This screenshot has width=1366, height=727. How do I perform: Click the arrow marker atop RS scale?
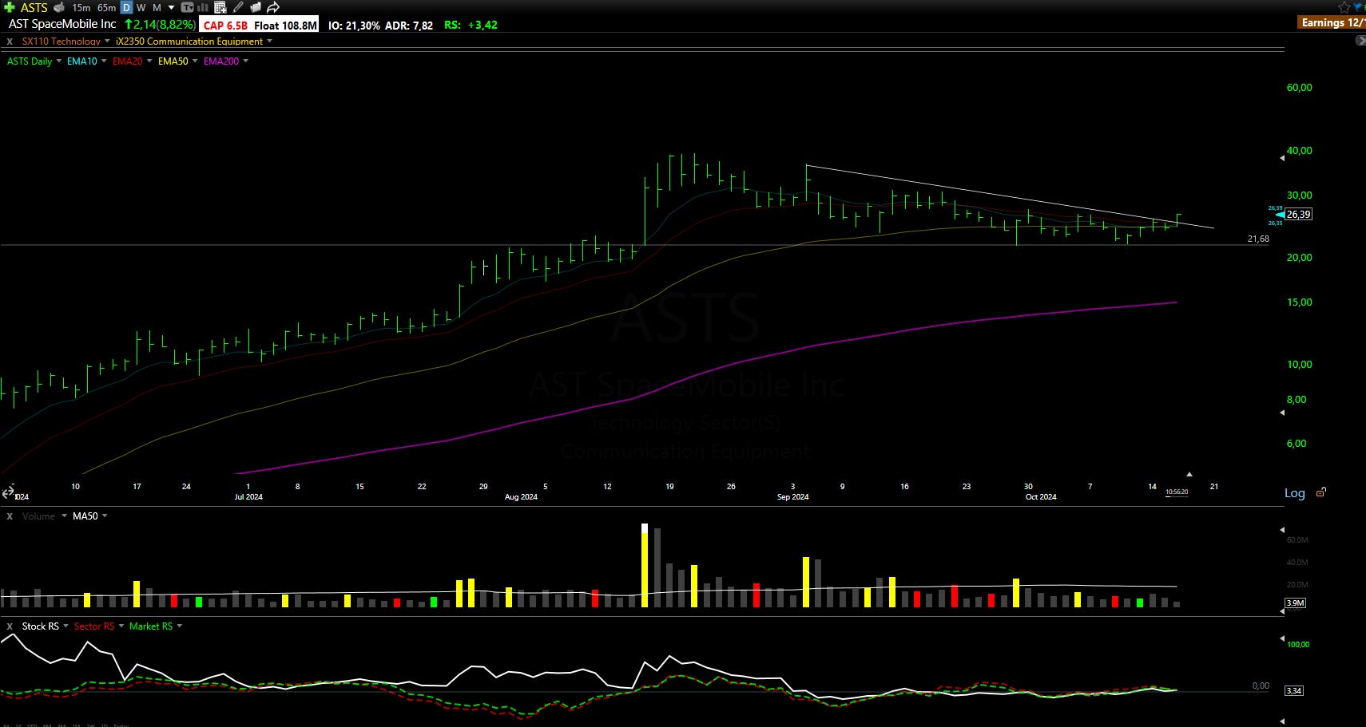(1282, 640)
